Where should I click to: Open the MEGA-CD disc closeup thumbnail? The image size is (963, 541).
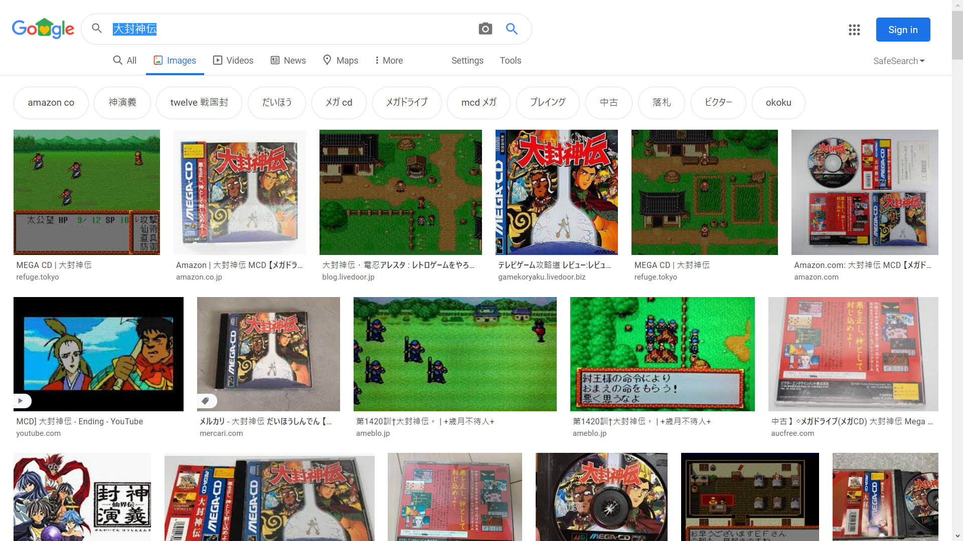coord(601,497)
